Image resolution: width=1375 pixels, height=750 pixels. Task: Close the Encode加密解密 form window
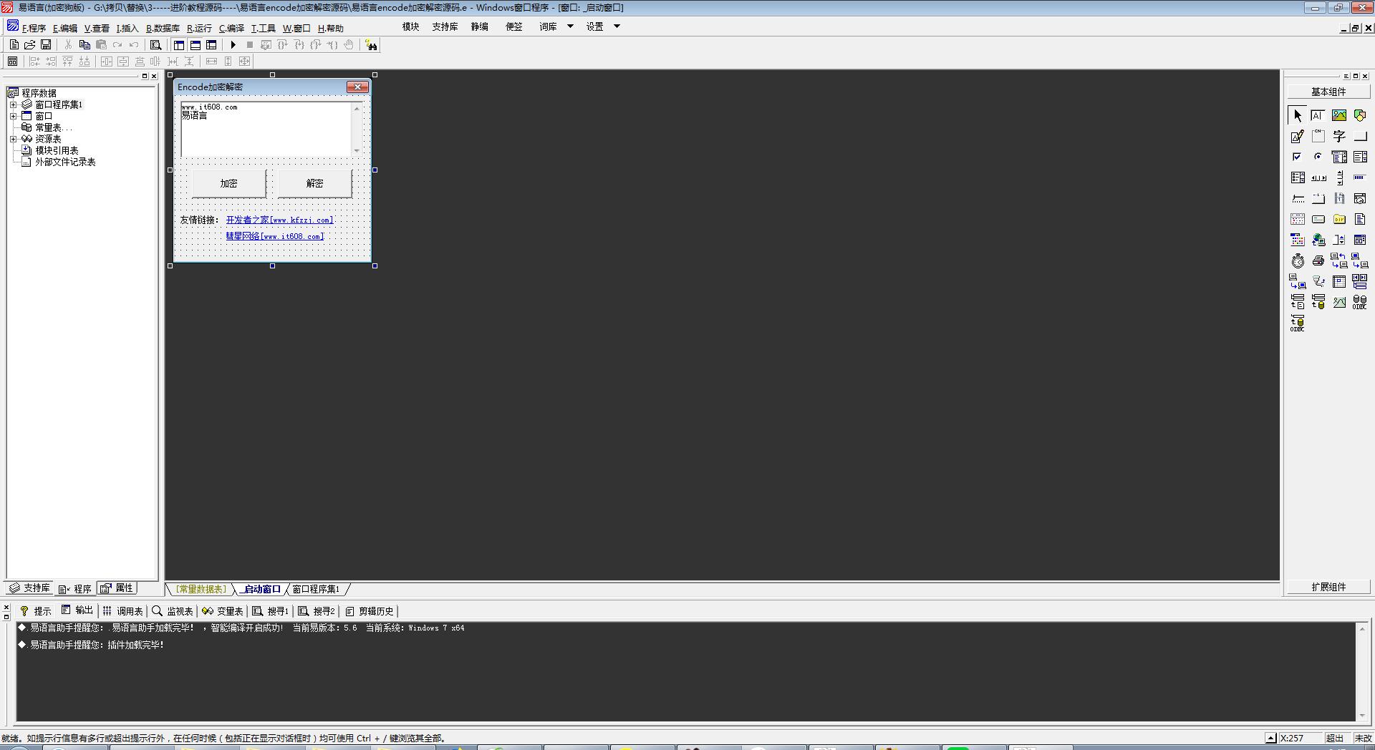click(357, 87)
